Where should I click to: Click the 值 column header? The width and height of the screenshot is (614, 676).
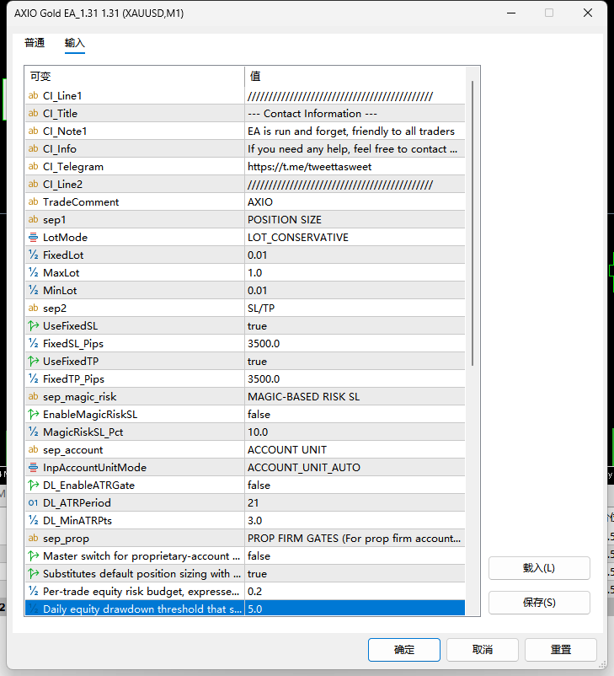[x=355, y=77]
